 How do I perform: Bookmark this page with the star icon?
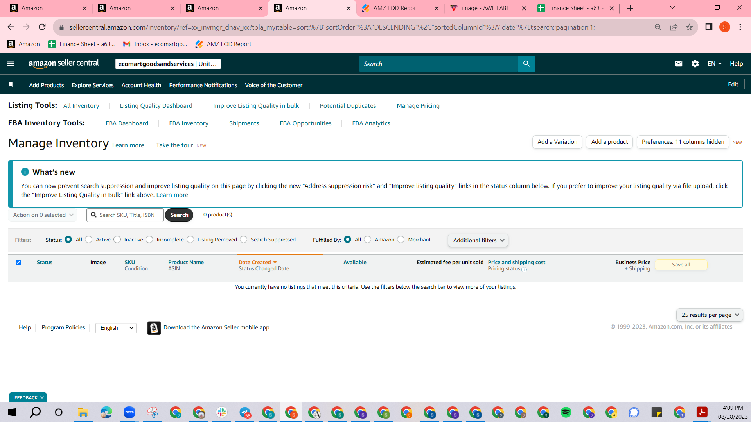coord(689,27)
